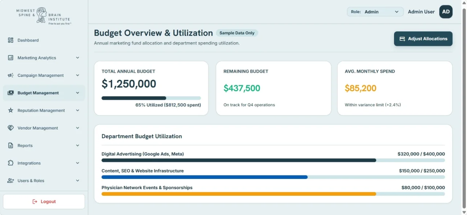
Task: Open the Role Admin dropdown
Action: pyautogui.click(x=375, y=12)
